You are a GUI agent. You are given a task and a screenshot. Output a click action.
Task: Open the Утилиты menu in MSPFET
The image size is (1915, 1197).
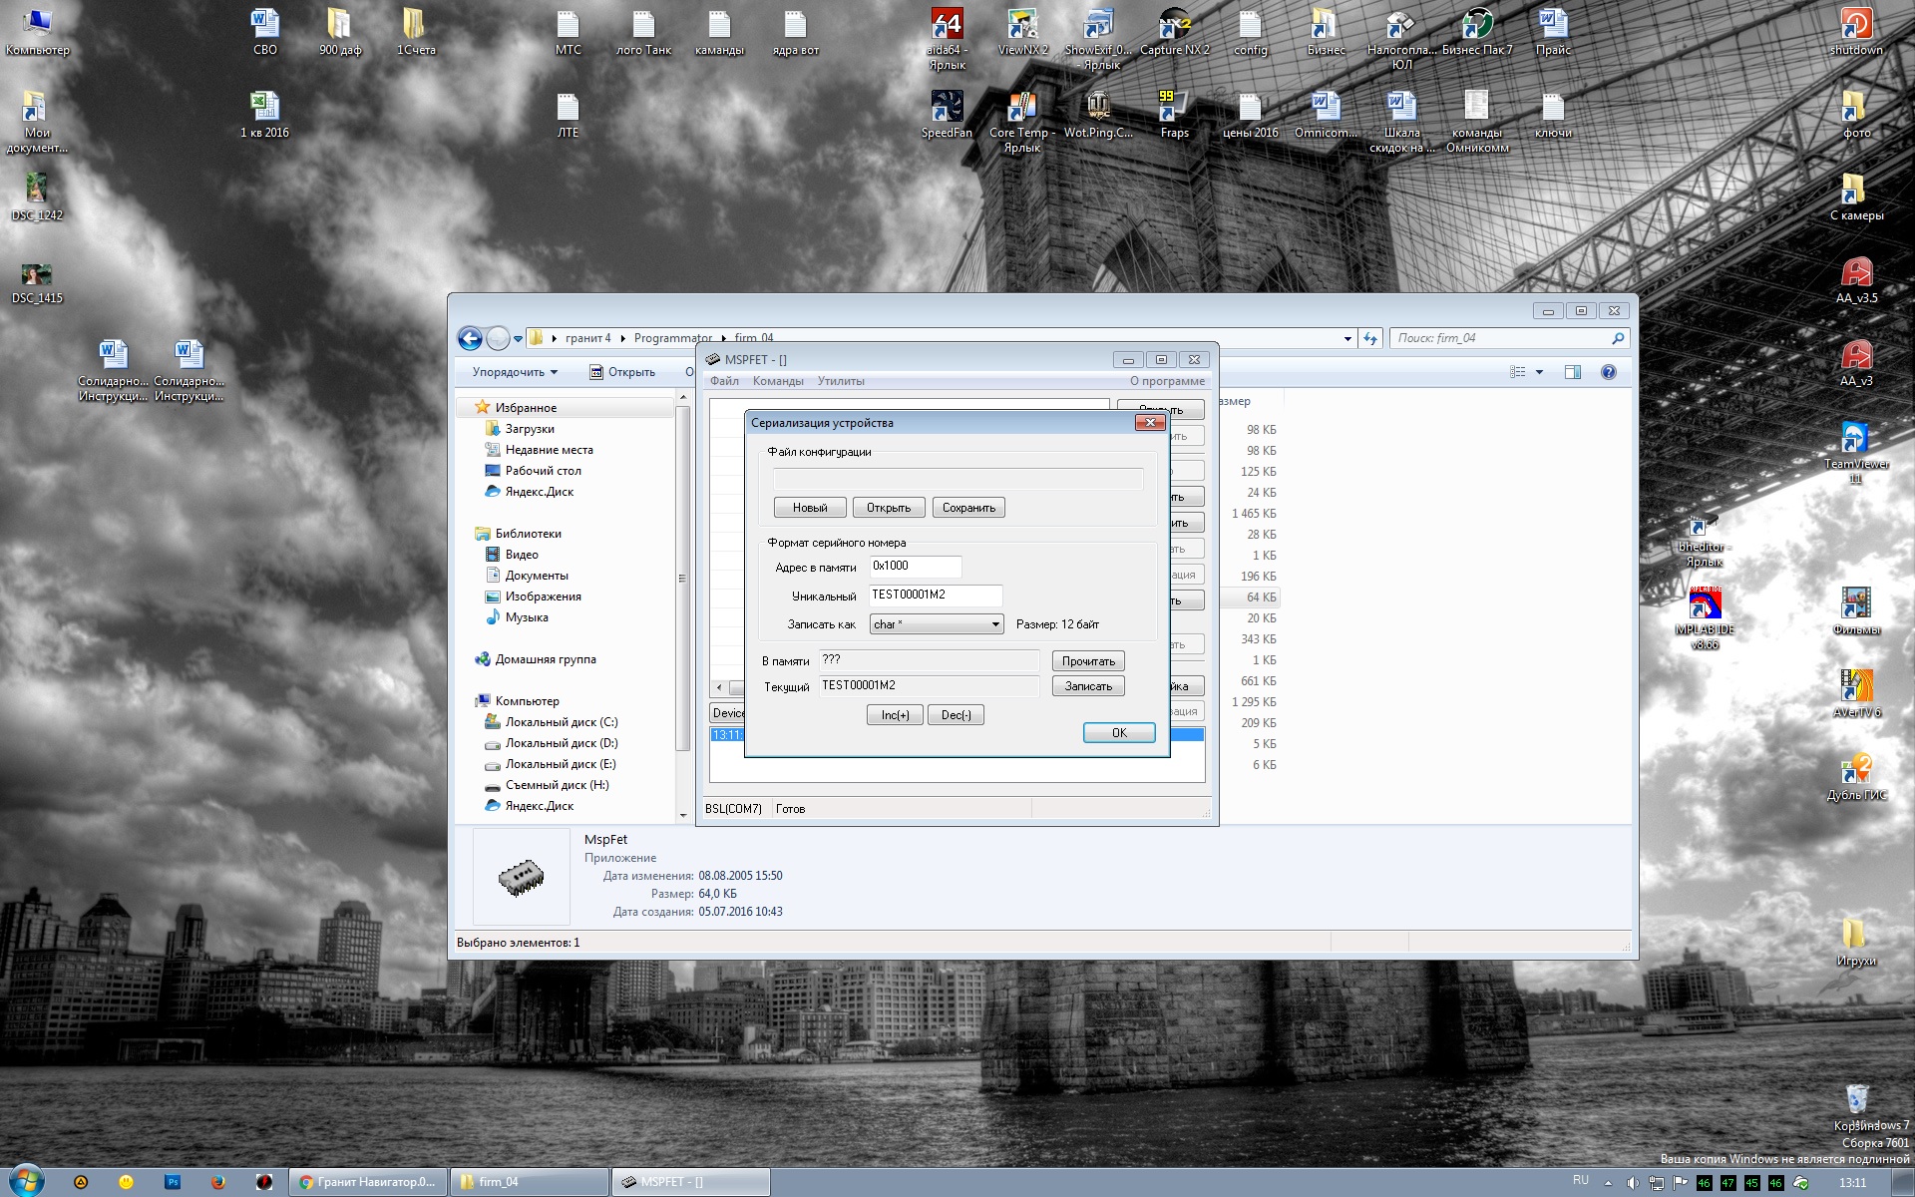(840, 381)
